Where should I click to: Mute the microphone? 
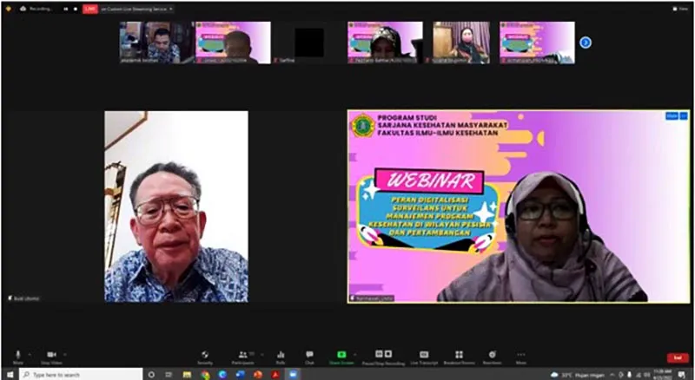[x=17, y=357]
